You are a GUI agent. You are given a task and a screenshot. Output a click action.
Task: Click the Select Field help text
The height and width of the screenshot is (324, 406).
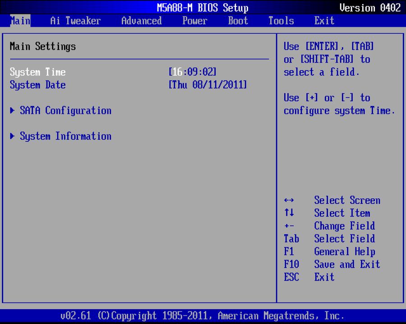[345, 239]
